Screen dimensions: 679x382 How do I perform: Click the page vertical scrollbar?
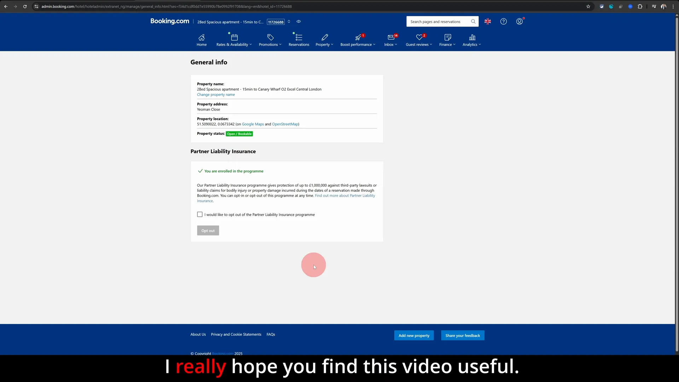click(677, 184)
